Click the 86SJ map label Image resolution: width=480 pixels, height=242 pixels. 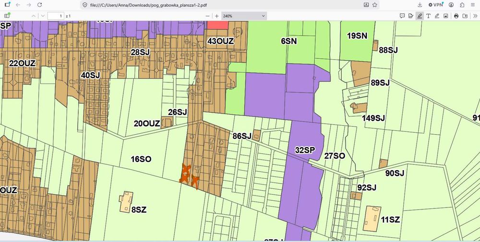(242, 136)
